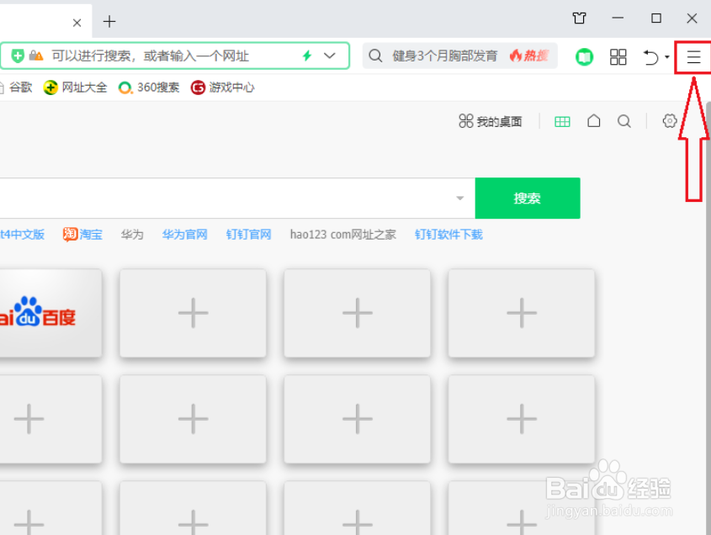The height and width of the screenshot is (535, 711).
Task: Open the extensions grid icon
Action: point(618,57)
